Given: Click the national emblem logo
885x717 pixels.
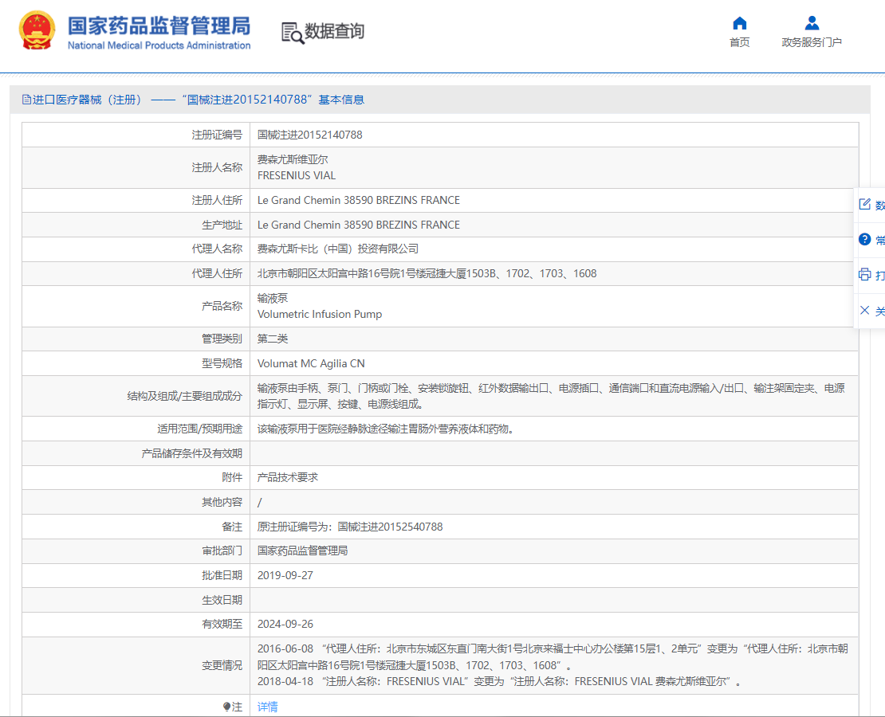Looking at the screenshot, I should point(37,30).
